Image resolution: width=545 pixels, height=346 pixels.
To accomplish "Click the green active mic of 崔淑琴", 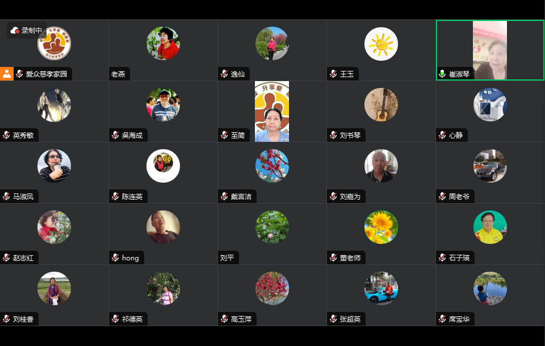I will (442, 74).
